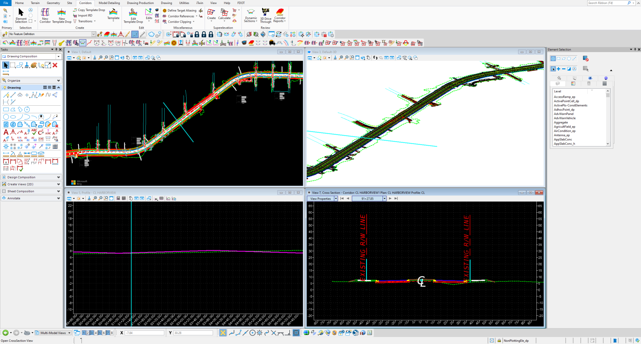The height and width of the screenshot is (344, 641).
Task: Select the Place Circle drawing tool
Action: click(6, 117)
